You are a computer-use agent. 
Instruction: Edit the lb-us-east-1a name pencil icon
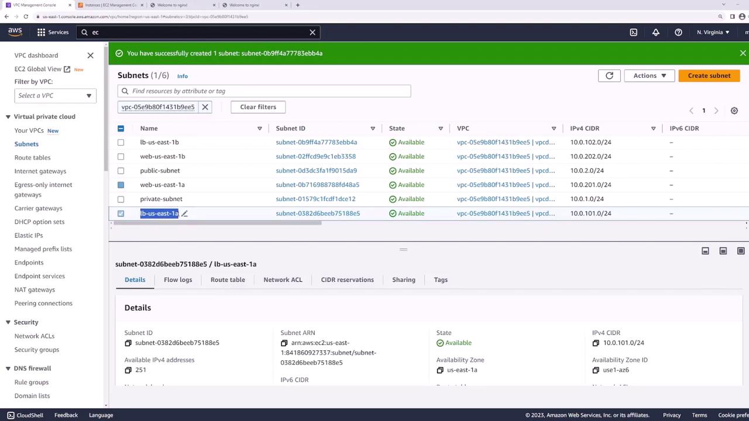tap(184, 213)
